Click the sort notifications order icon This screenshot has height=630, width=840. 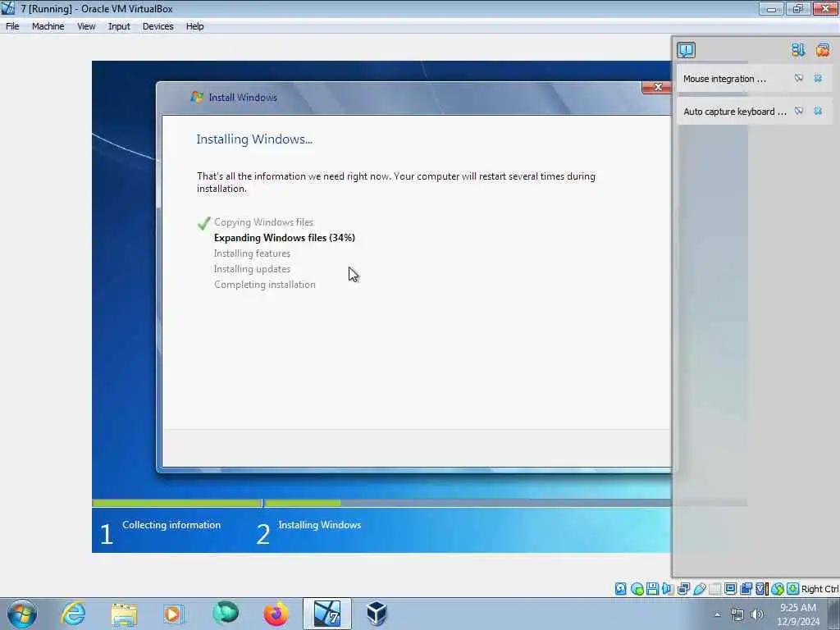(x=798, y=50)
